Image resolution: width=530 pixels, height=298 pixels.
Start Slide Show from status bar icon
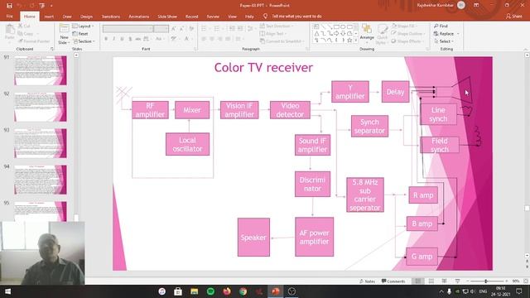(457, 281)
